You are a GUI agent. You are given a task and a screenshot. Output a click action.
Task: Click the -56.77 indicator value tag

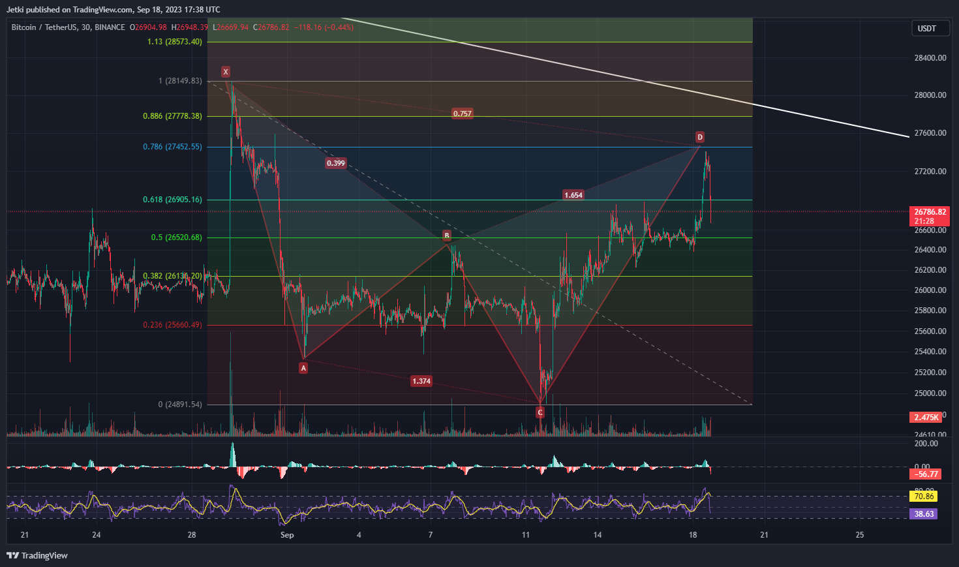pos(926,474)
